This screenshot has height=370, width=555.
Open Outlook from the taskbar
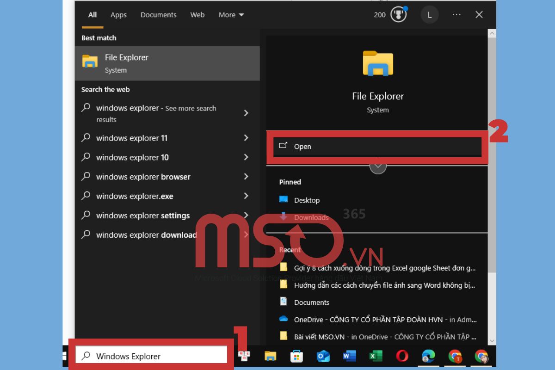(x=323, y=356)
